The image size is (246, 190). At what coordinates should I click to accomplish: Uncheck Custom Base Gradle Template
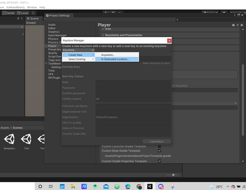pyautogui.click(x=159, y=151)
